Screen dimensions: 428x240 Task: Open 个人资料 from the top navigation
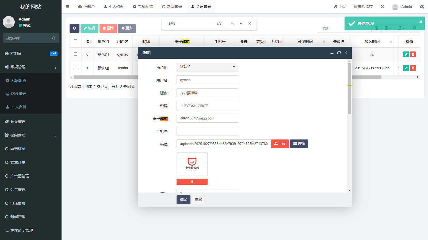coord(114,7)
